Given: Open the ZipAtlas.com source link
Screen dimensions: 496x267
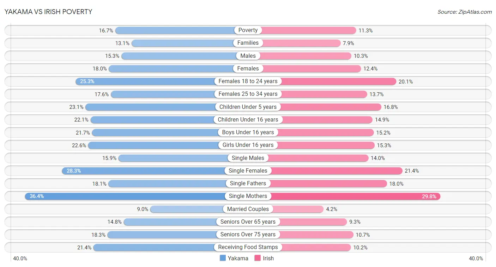Looking at the screenshot, I should [x=465, y=12].
